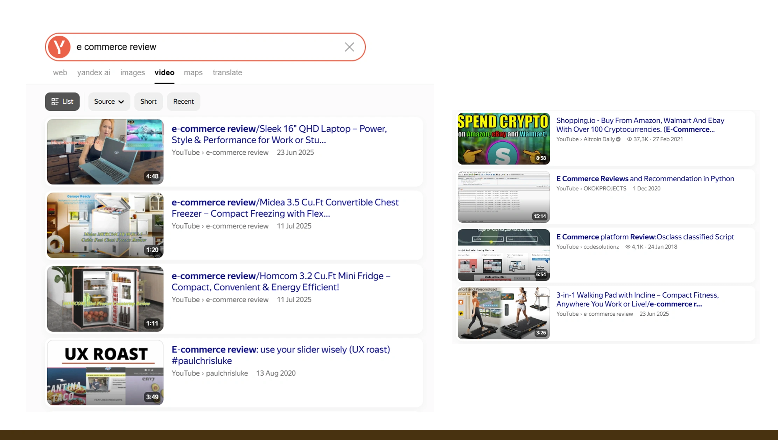Viewport: 778px width, 440px height.
Task: Click views eye icon on Osclass video
Action: pyautogui.click(x=628, y=247)
